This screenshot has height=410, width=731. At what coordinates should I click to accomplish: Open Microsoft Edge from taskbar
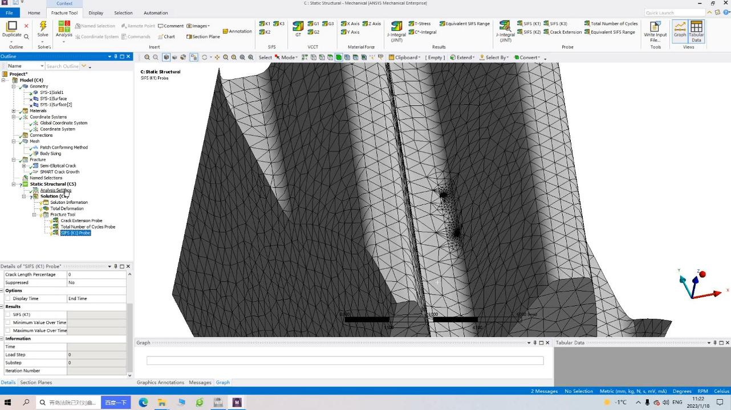tap(143, 402)
